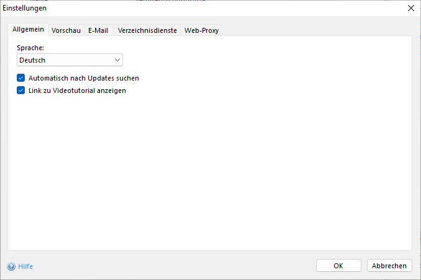Select the Verzeichnisdienste tab
The image size is (421, 280).
(148, 30)
